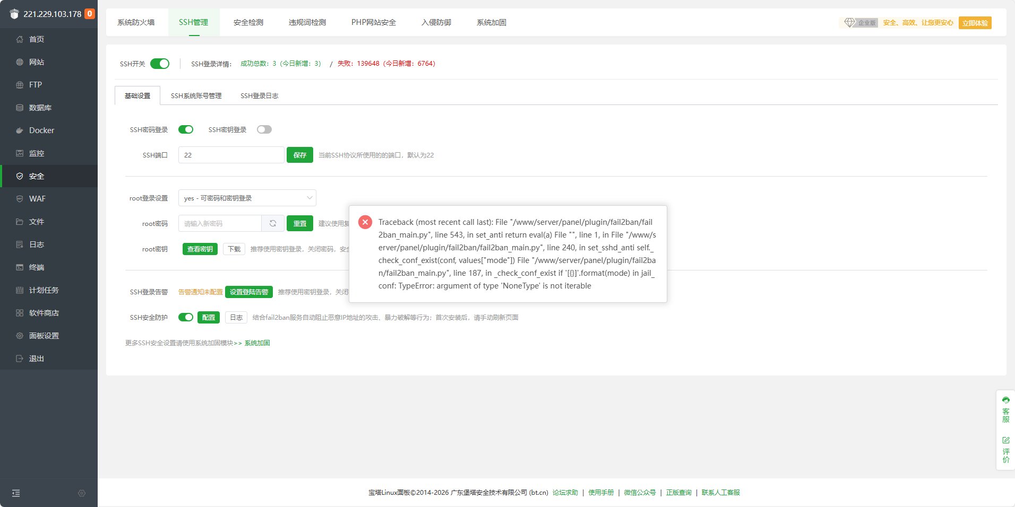Click the terminal icon in sidebar
Image resolution: width=1015 pixels, height=507 pixels.
tap(20, 267)
